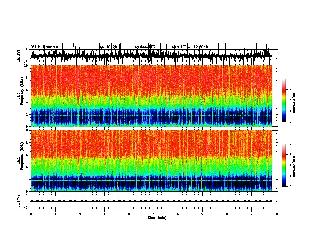Click the "8" kHz tick on ch.1 spectrogram
This screenshot has width=311, height=240.
tap(27, 78)
